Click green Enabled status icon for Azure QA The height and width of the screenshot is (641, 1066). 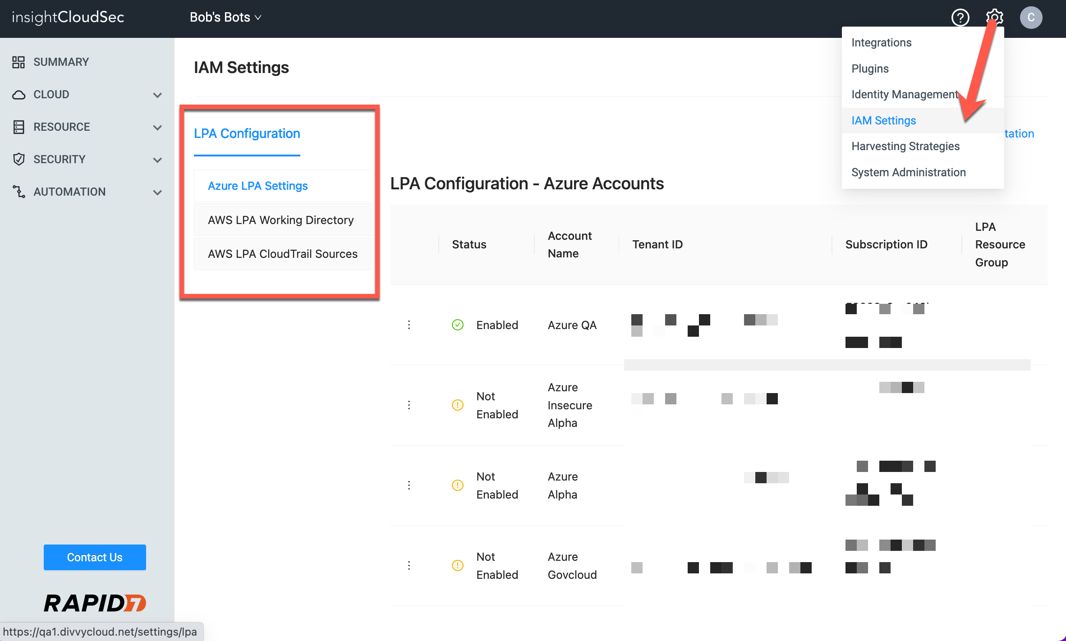[x=458, y=325]
